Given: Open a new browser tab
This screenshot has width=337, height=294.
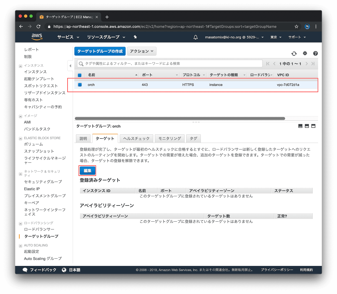Looking at the screenshot, I should [x=107, y=17].
